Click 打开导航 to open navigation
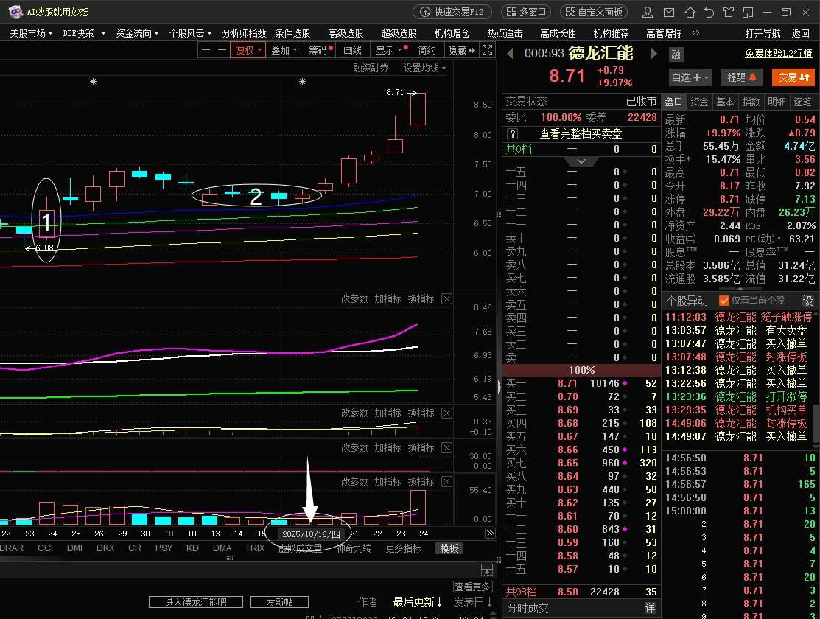820x619 pixels. 763,33
